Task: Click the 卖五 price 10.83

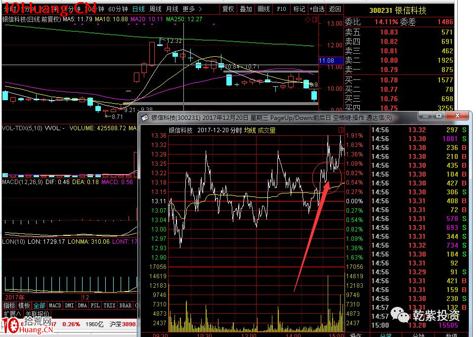Action: tap(389, 32)
